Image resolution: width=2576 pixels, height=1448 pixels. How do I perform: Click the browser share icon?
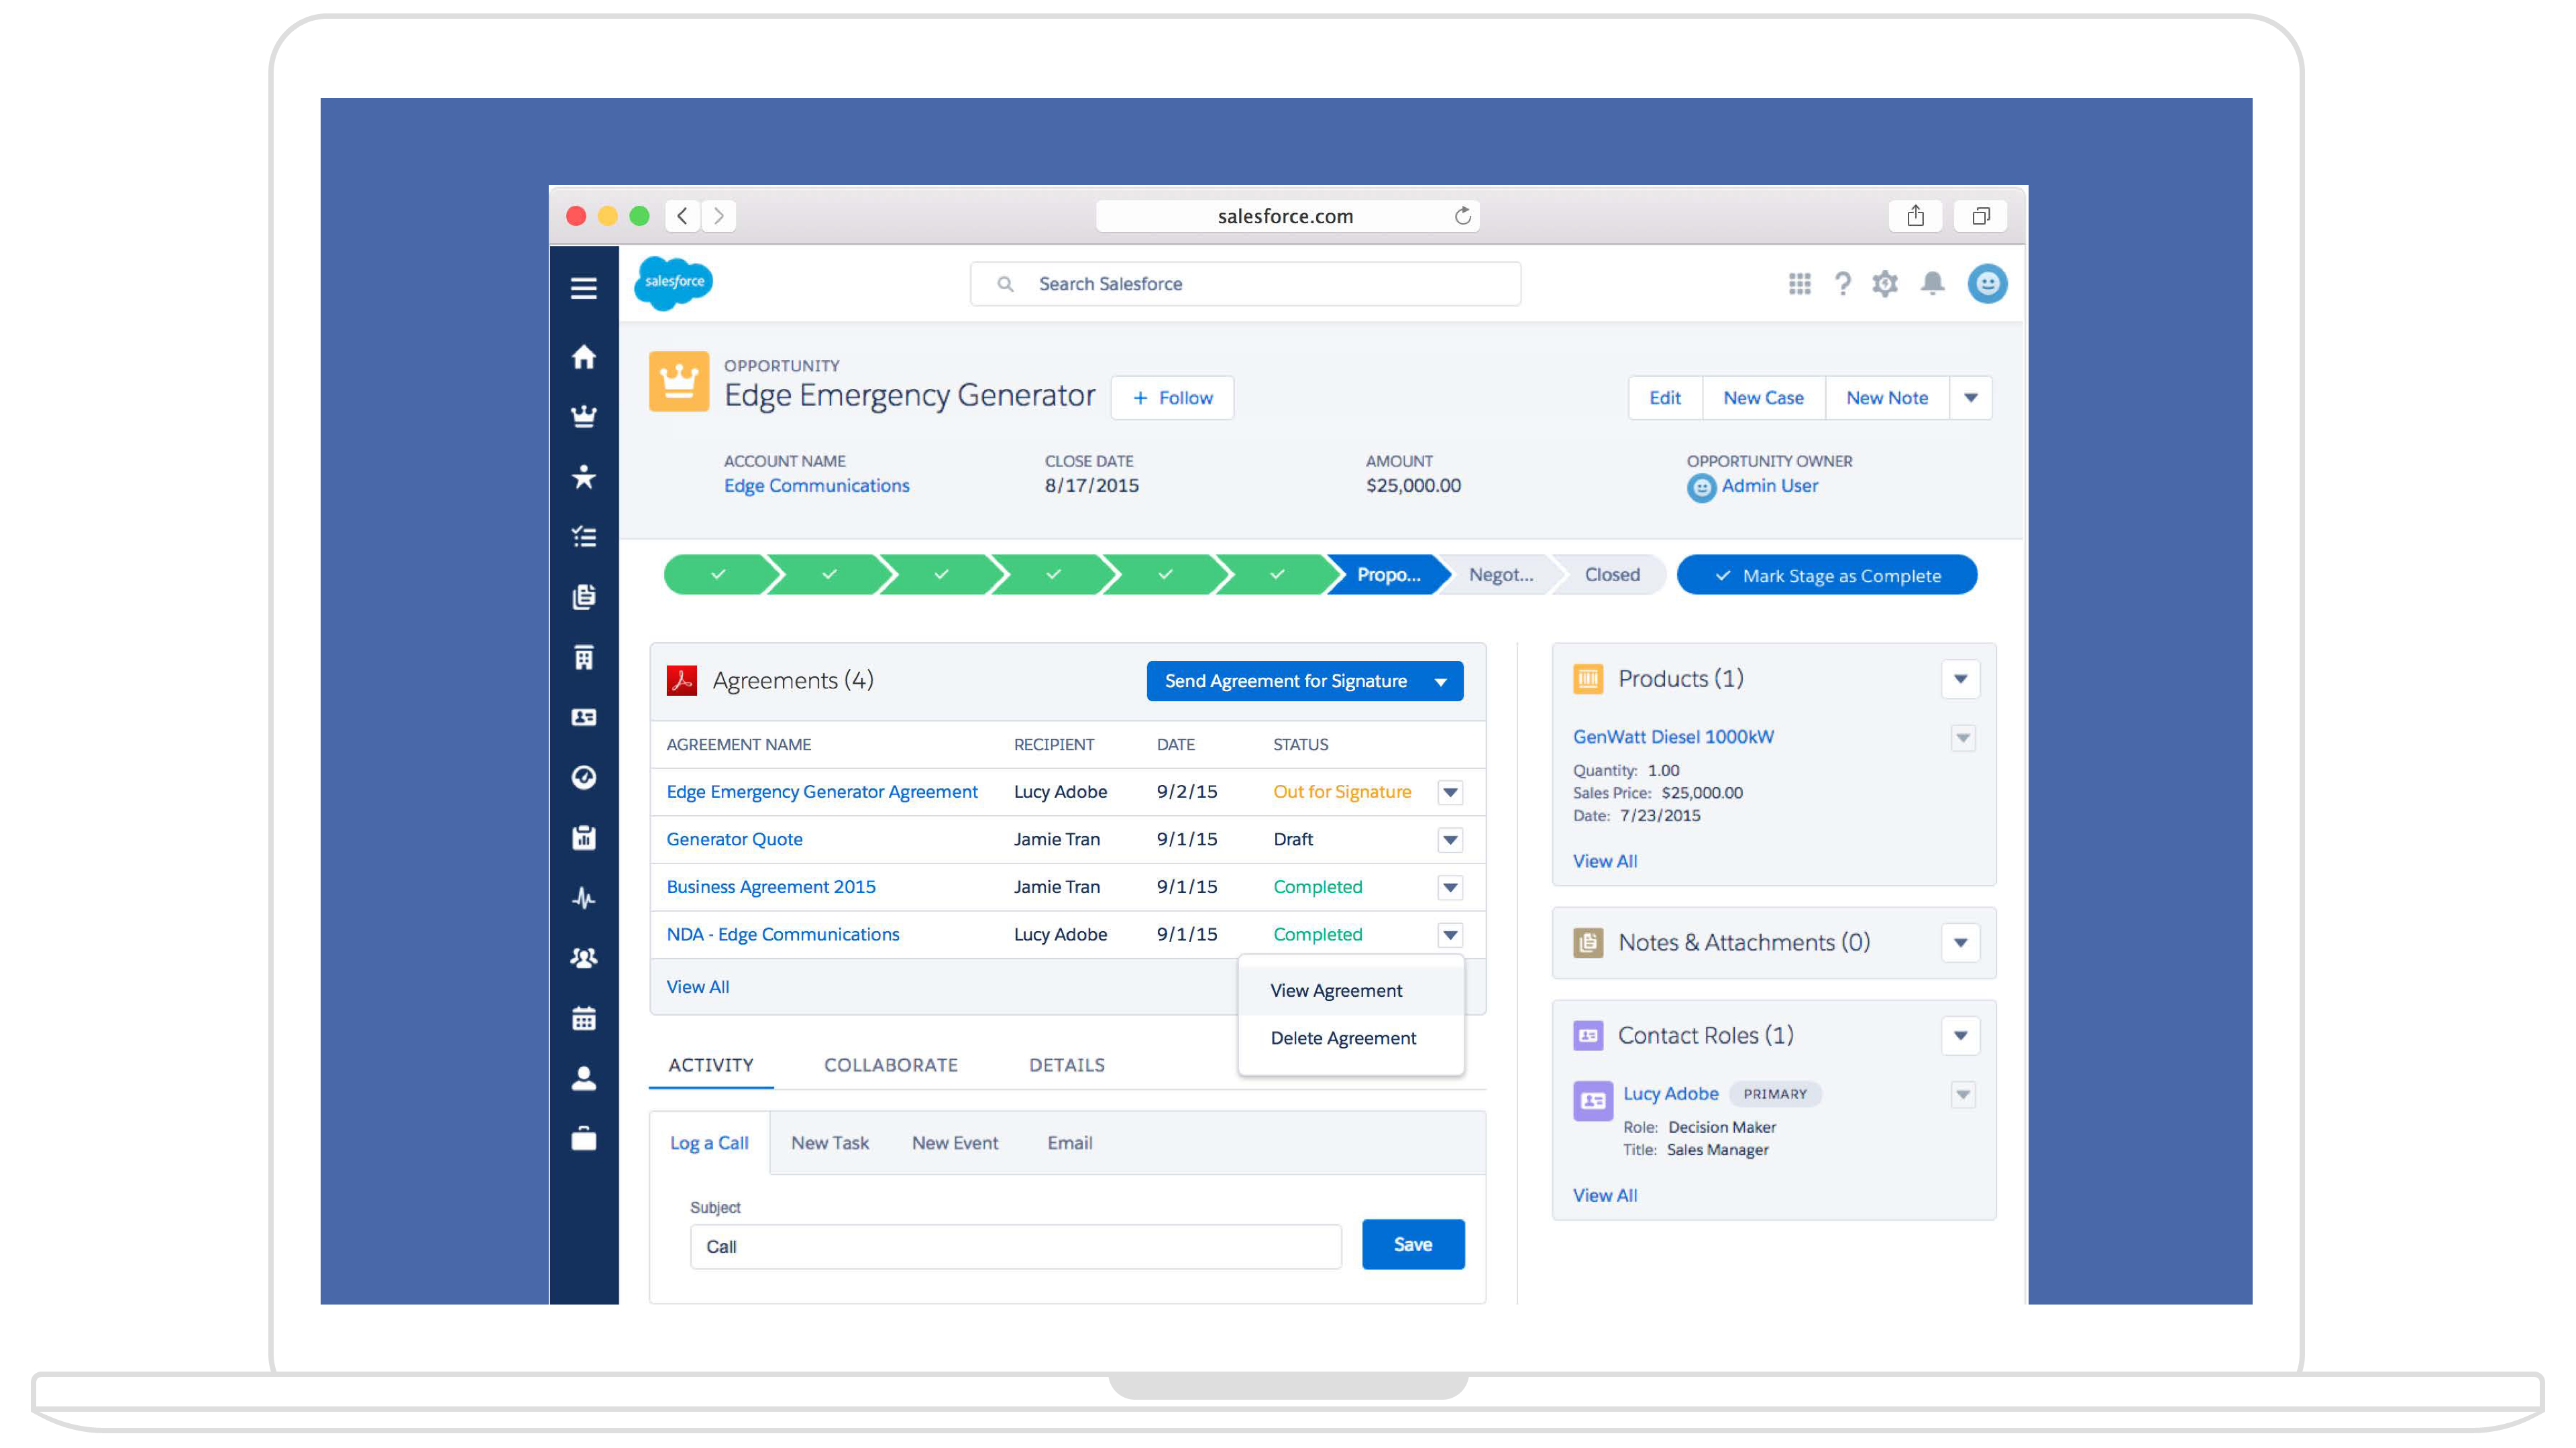click(x=1915, y=216)
